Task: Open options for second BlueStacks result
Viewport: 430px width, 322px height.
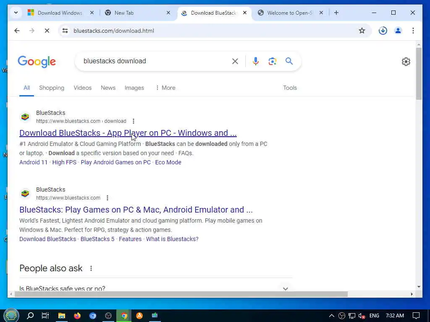Action: coord(107,198)
